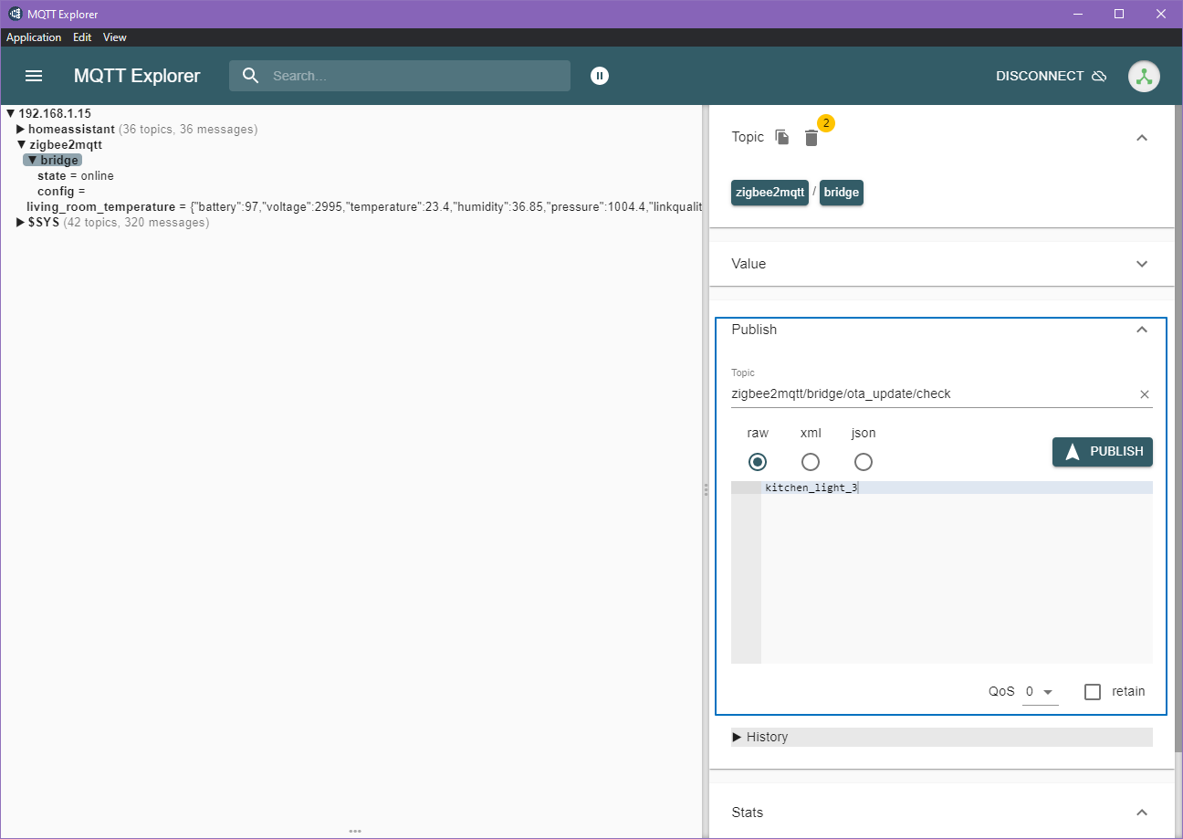Open the Application menu
The height and width of the screenshot is (839, 1183).
tap(34, 37)
